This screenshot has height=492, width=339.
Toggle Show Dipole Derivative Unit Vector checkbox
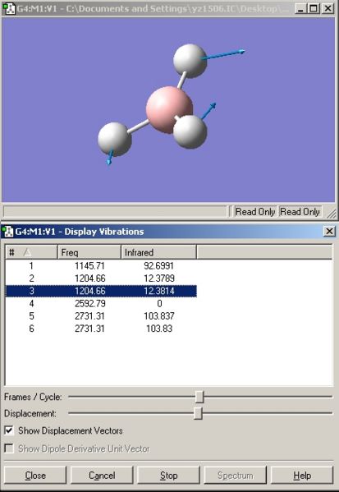point(9,448)
